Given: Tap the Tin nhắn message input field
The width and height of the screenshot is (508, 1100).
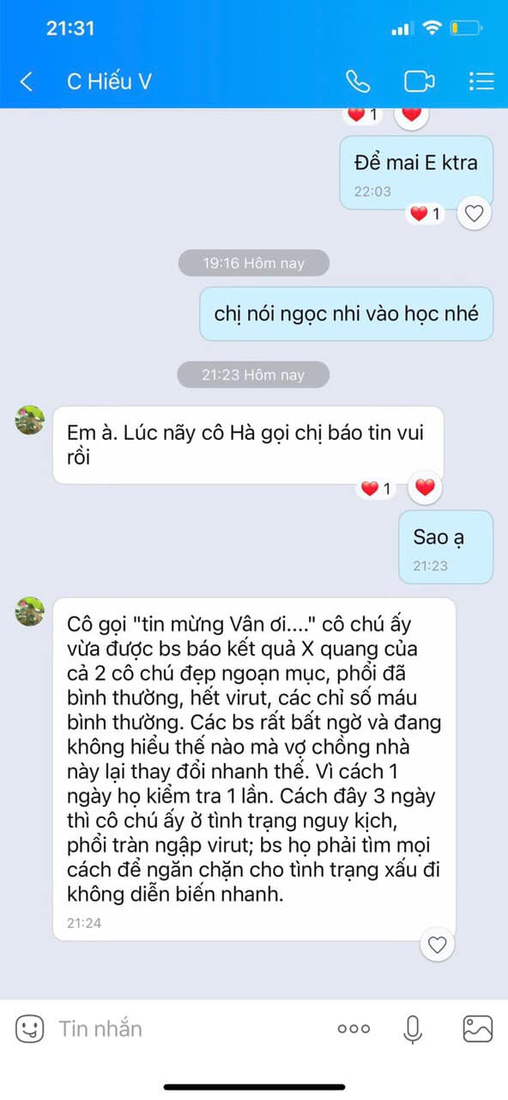Looking at the screenshot, I should coord(189,1029).
